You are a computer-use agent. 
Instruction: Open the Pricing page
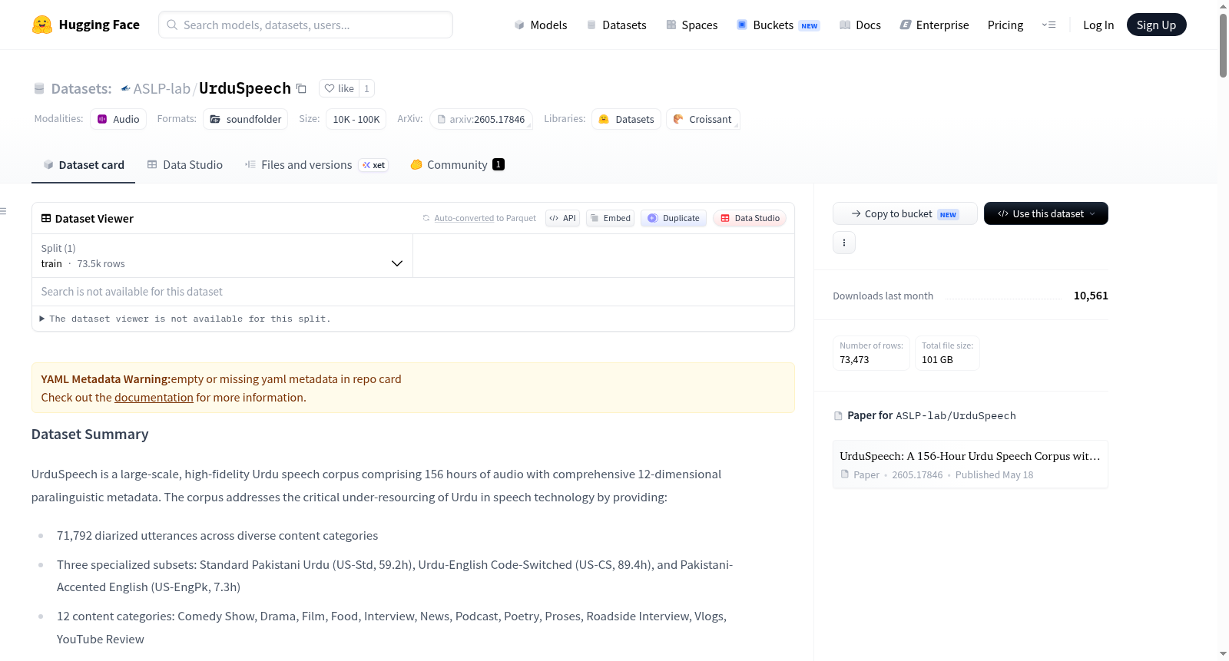[x=1005, y=25]
